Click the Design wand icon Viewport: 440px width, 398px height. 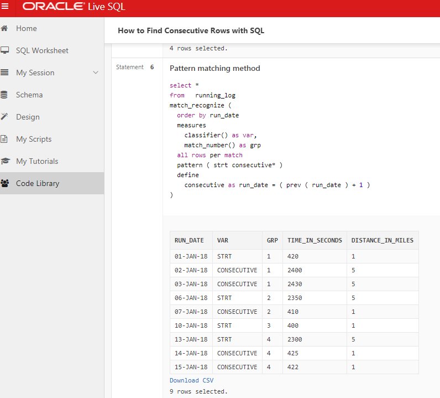tap(4, 117)
